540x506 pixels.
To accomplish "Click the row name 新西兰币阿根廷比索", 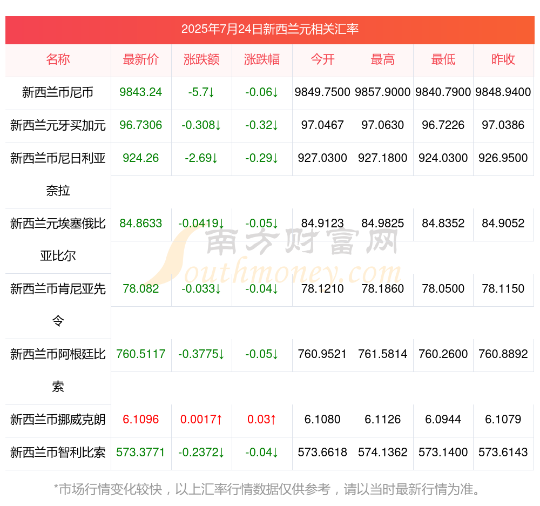I will [58, 370].
